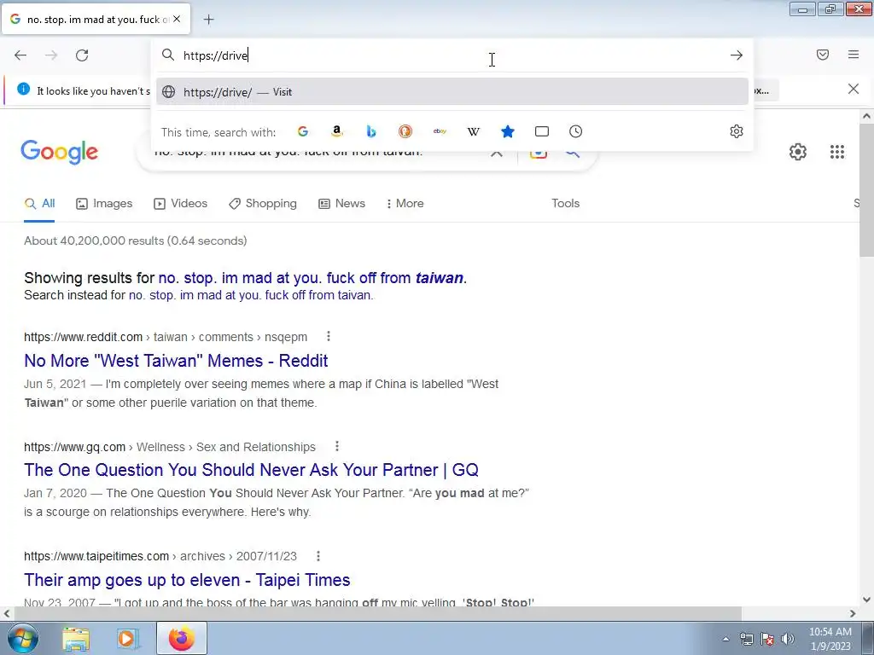Open search settings gear in URL dropdown

737,131
